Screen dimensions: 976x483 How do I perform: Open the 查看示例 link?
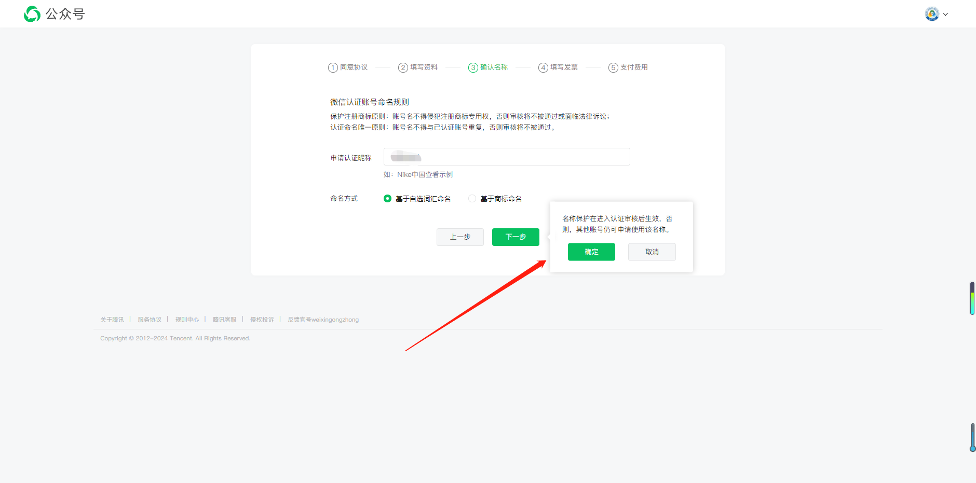click(439, 175)
